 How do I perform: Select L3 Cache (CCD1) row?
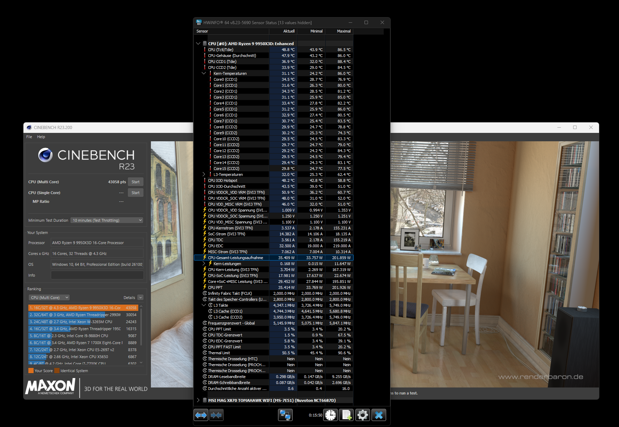[273, 311]
